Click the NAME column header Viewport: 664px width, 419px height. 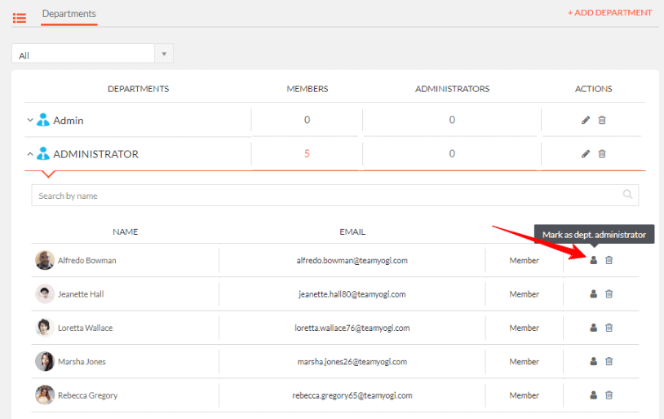126,232
